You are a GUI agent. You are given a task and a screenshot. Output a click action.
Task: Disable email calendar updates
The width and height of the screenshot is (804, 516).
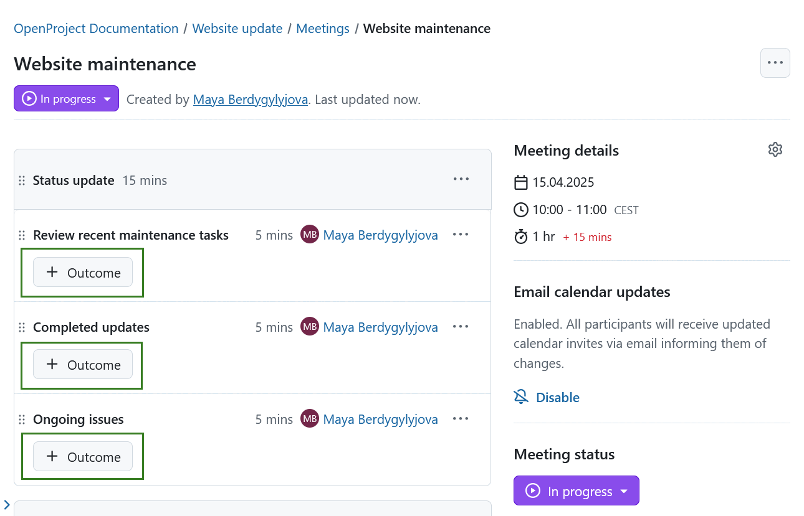coord(557,397)
